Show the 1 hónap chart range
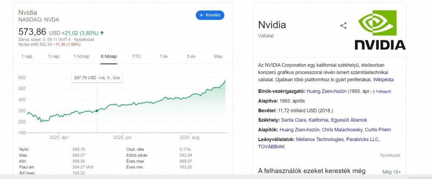This screenshot has width=432, height=179. click(x=81, y=56)
